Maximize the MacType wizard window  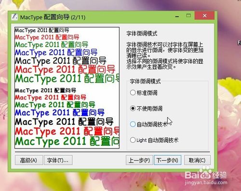tap(188, 15)
